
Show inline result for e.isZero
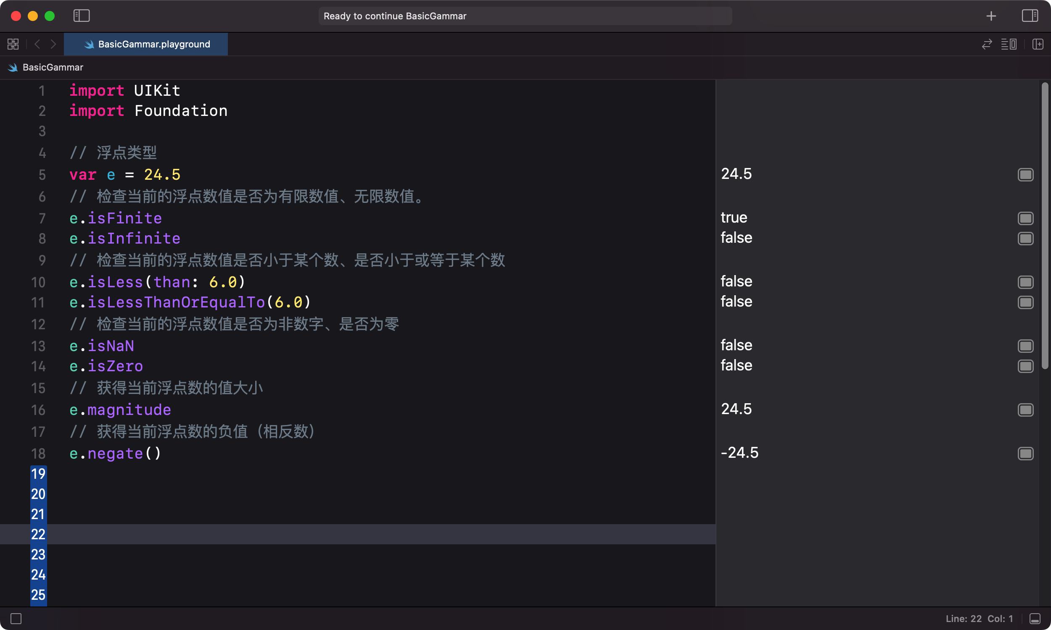point(1025,366)
